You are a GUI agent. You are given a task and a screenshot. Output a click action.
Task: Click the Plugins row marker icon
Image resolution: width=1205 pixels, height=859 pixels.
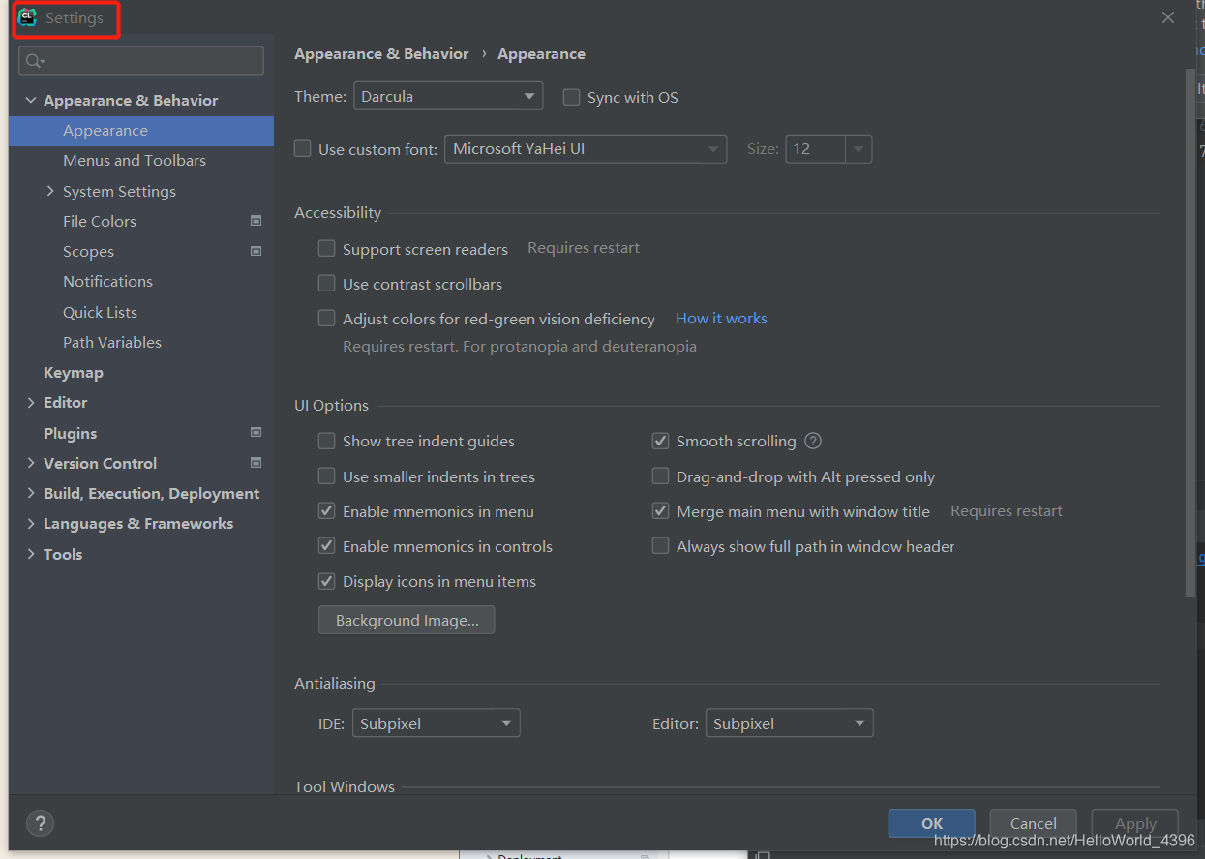tap(256, 432)
